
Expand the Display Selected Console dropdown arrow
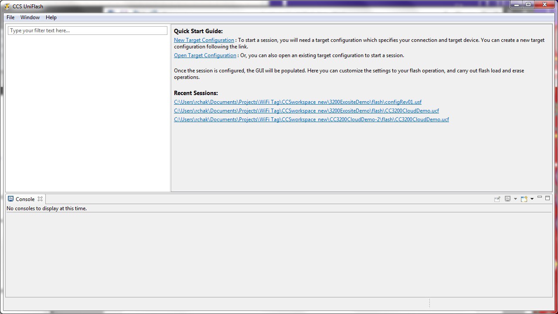coord(515,199)
